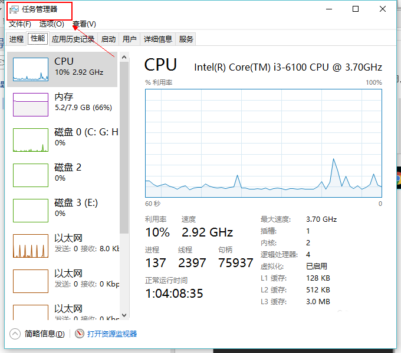Select the second 以太网 with 0 Kbps

coord(62,281)
